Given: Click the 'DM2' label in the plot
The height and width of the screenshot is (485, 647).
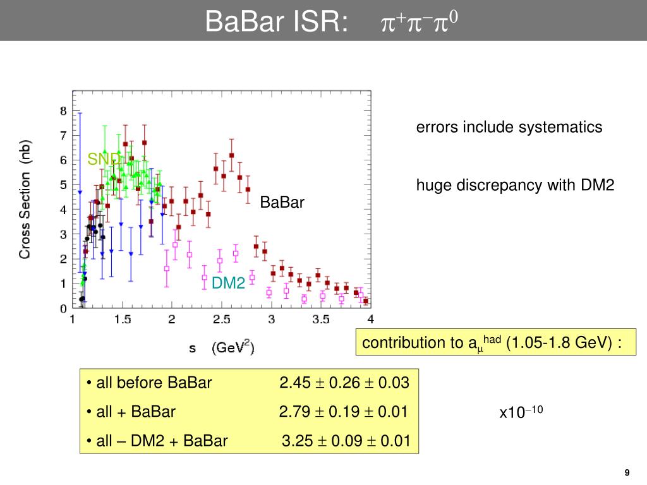Looking at the screenshot, I should click(x=228, y=283).
